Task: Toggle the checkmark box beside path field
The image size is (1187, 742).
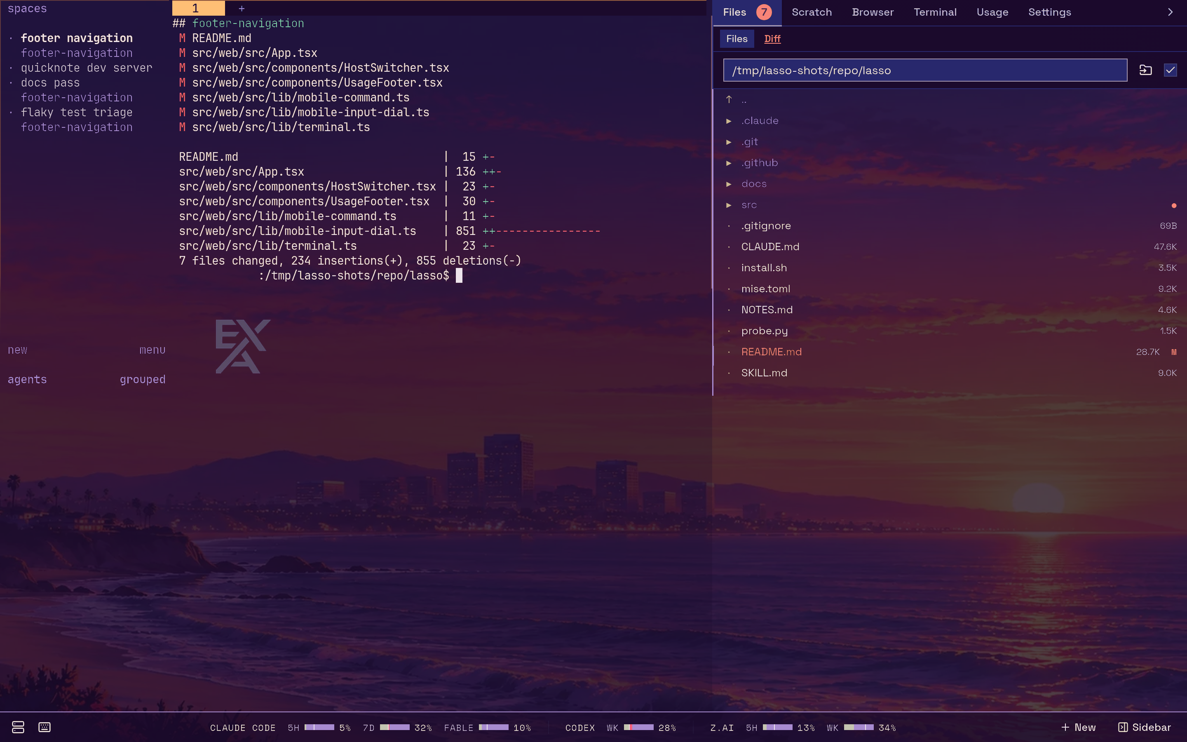Action: coord(1171,70)
